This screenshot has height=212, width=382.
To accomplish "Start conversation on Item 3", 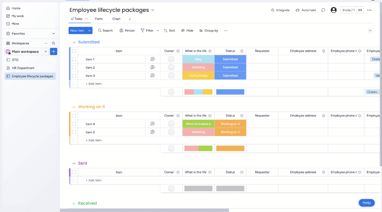I will tap(152, 76).
